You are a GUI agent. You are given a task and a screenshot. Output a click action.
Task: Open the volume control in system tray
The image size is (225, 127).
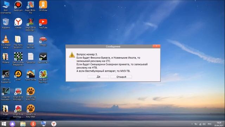click(204, 124)
